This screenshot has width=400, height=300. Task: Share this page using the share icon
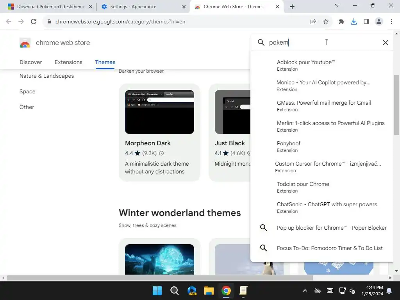(x=313, y=22)
